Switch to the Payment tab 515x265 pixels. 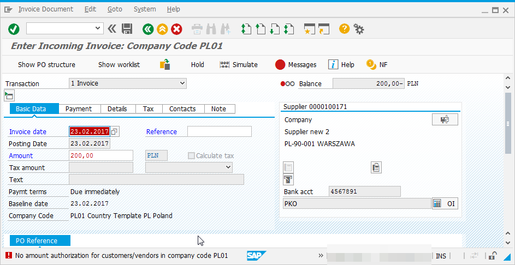coord(79,109)
